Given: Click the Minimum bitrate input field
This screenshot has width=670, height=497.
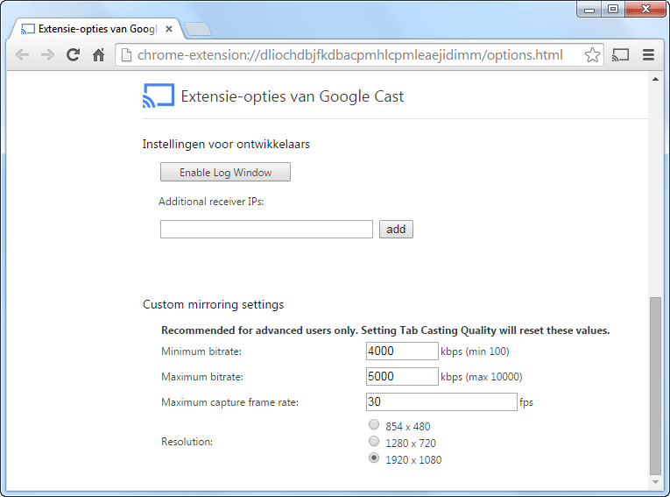Looking at the screenshot, I should tap(402, 351).
